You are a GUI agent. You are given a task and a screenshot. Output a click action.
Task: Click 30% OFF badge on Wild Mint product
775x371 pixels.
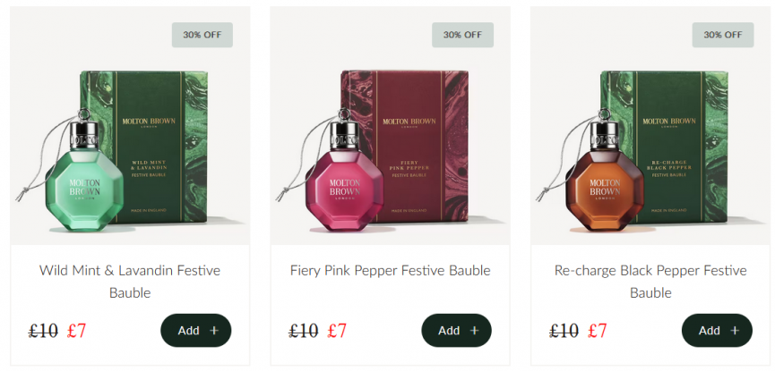pos(202,35)
